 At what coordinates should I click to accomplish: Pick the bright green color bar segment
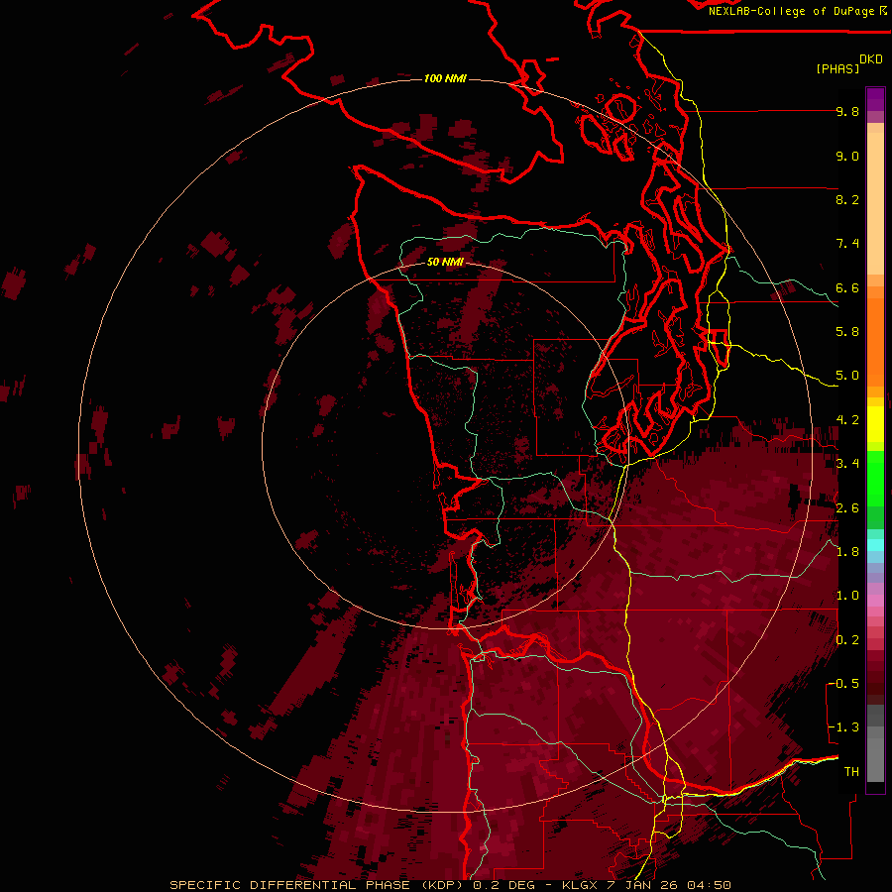(875, 479)
